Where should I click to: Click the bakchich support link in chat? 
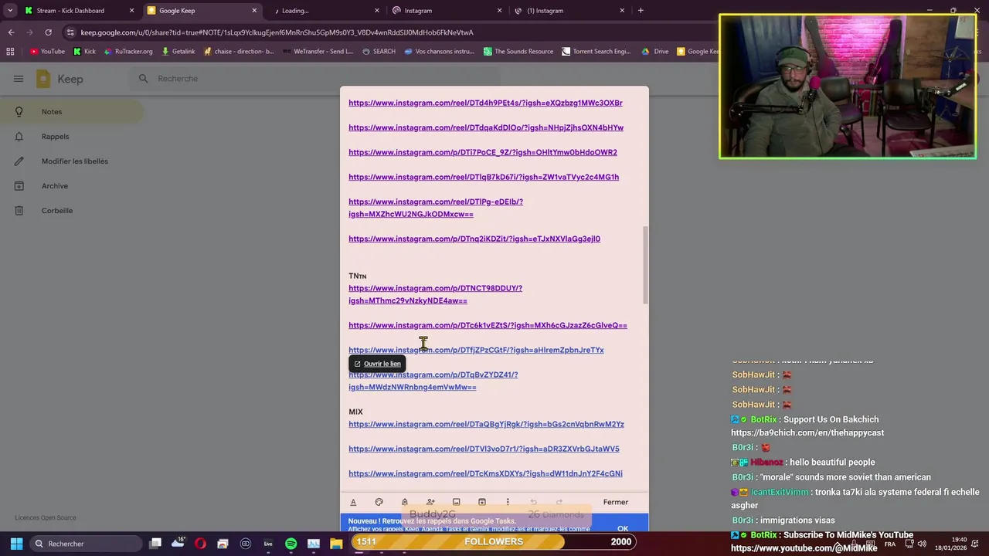pyautogui.click(x=807, y=433)
